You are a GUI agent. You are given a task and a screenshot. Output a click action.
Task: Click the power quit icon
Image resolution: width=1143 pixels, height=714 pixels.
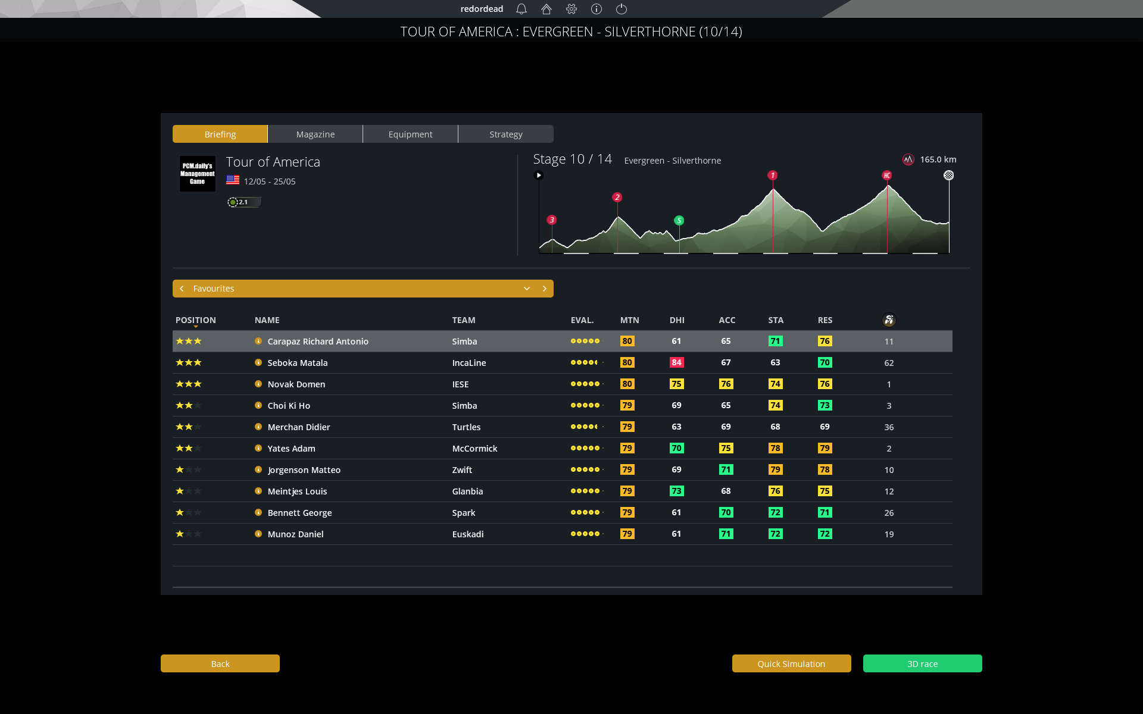pos(622,9)
